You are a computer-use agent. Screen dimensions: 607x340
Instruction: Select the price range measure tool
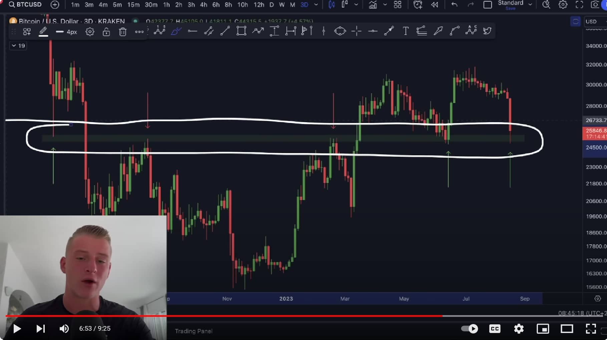point(274,31)
